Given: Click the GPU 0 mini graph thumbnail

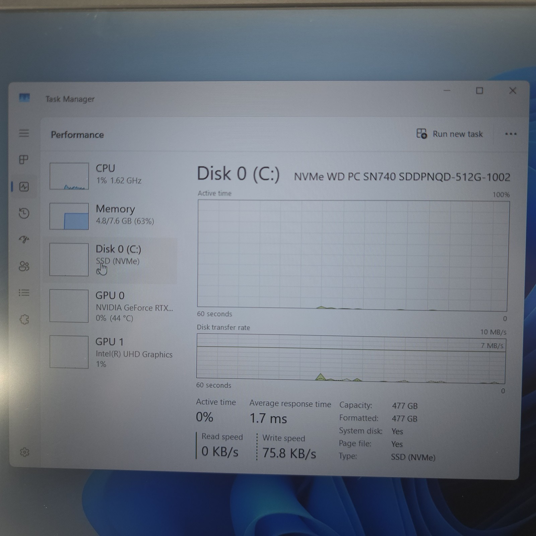Looking at the screenshot, I should 69,306.
